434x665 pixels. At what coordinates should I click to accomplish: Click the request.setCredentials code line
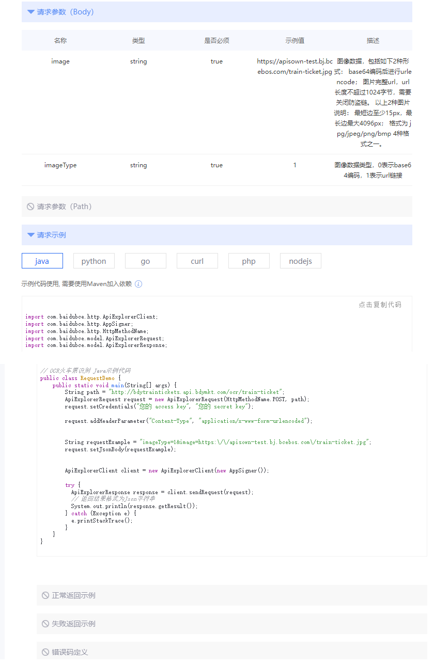tap(159, 406)
